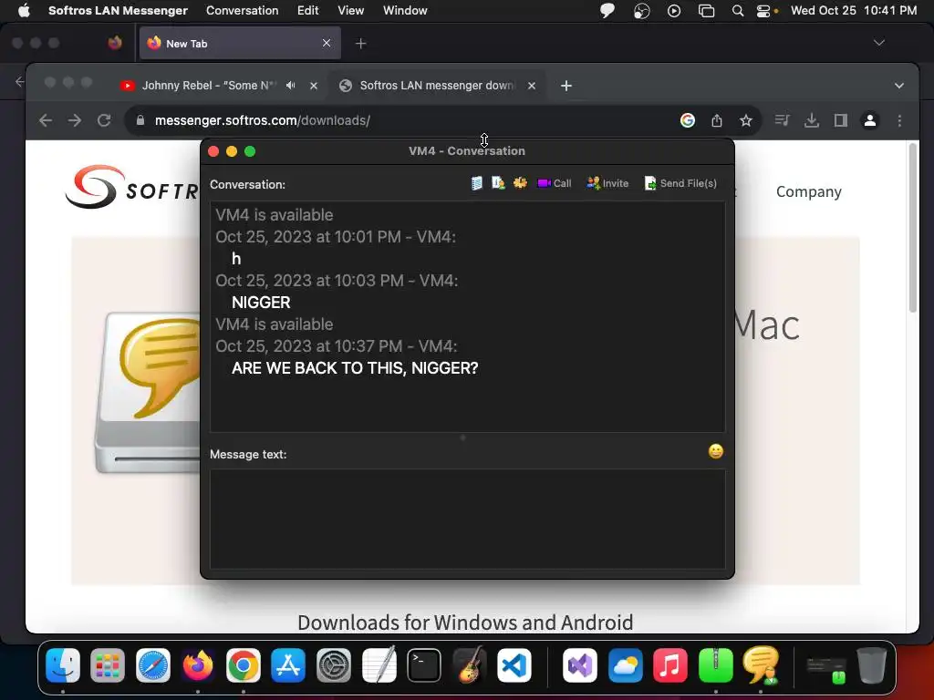Mute audio on the YouTube tab
This screenshot has height=700, width=934.
point(291,85)
